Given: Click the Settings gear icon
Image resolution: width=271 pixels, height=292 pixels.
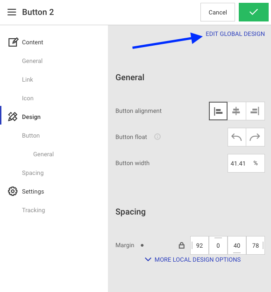Looking at the screenshot, I should 13,191.
